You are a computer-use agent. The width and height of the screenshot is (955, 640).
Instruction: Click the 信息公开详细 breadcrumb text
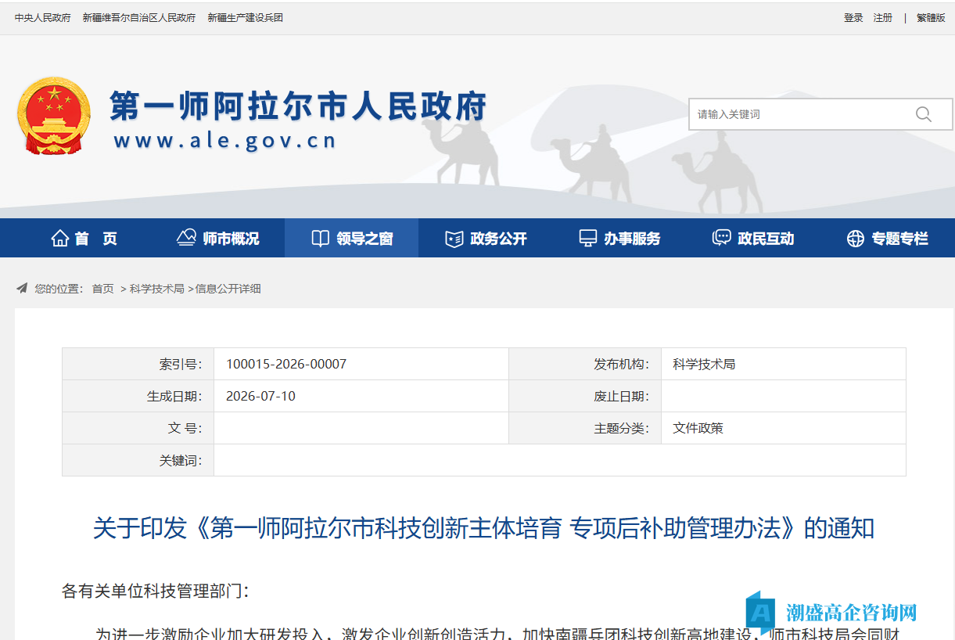pos(228,289)
